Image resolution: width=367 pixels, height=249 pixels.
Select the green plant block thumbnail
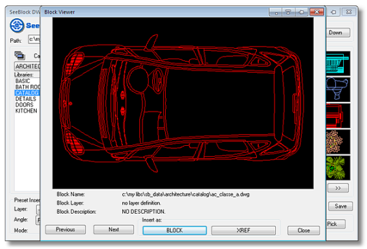click(x=338, y=168)
